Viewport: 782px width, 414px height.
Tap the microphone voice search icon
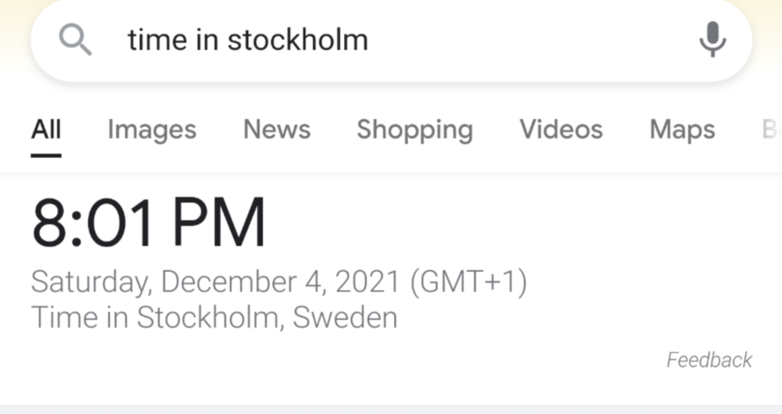[712, 39]
